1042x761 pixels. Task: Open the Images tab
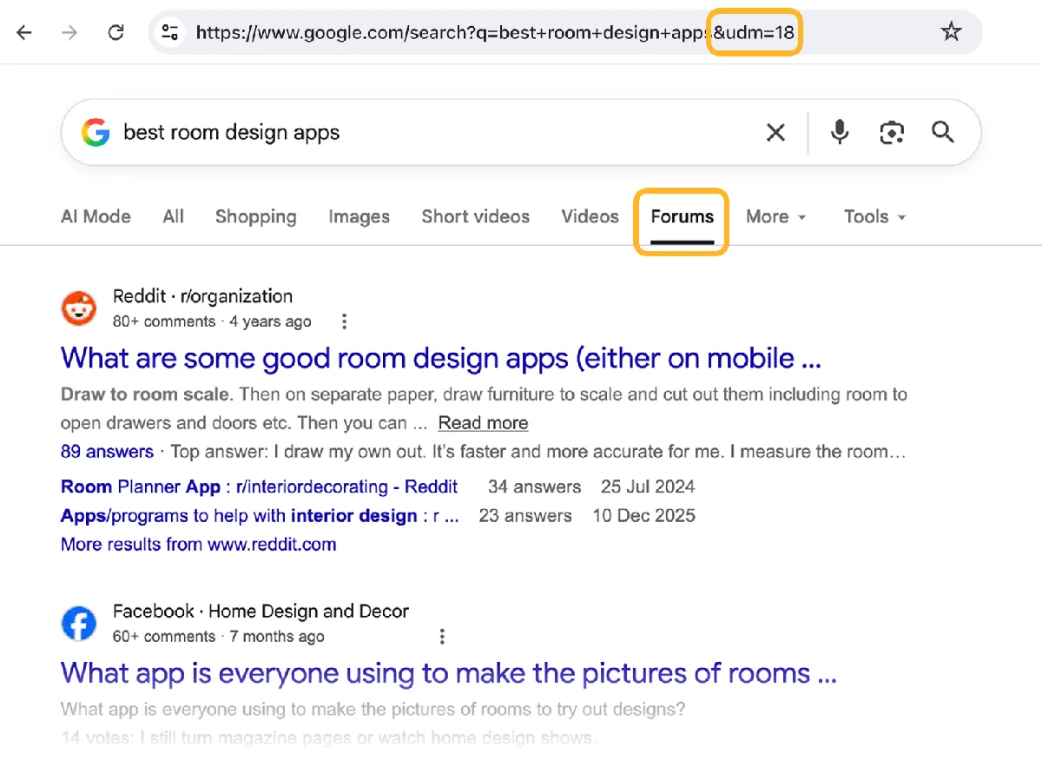[x=359, y=217]
